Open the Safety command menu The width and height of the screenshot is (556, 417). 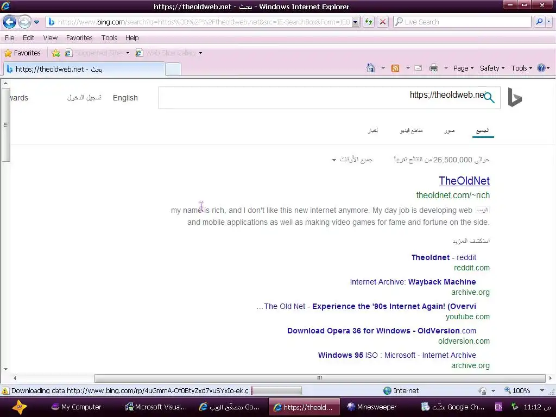(492, 68)
